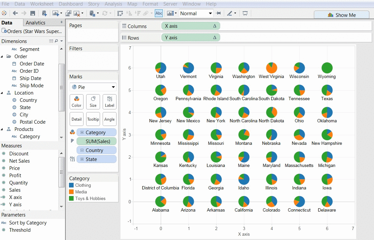Open the Analysis menu
374x240 pixels.
113,4
